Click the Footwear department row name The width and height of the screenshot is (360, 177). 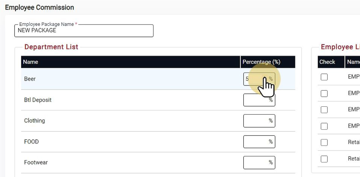point(36,162)
